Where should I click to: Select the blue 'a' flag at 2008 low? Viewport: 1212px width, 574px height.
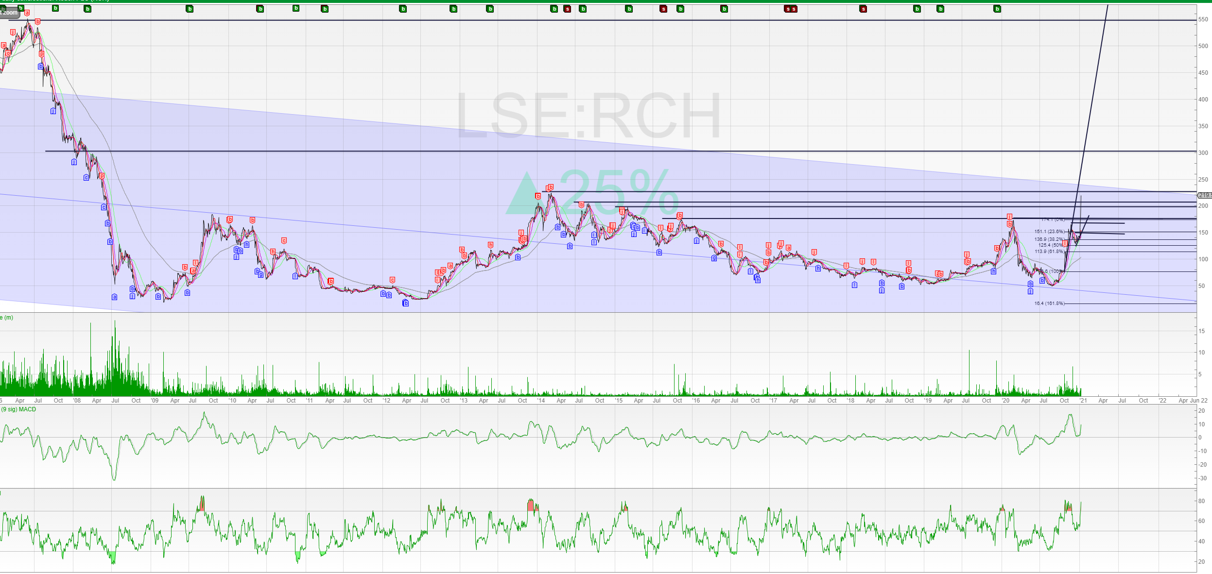pyautogui.click(x=114, y=297)
